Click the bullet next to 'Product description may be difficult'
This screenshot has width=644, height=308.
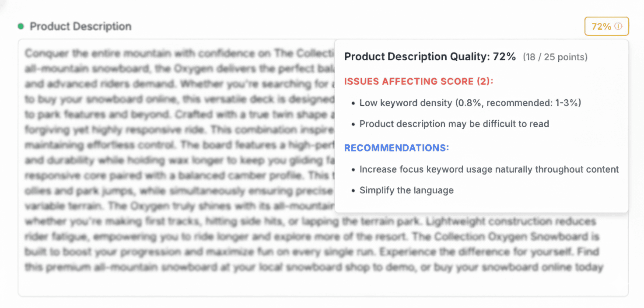(x=353, y=124)
